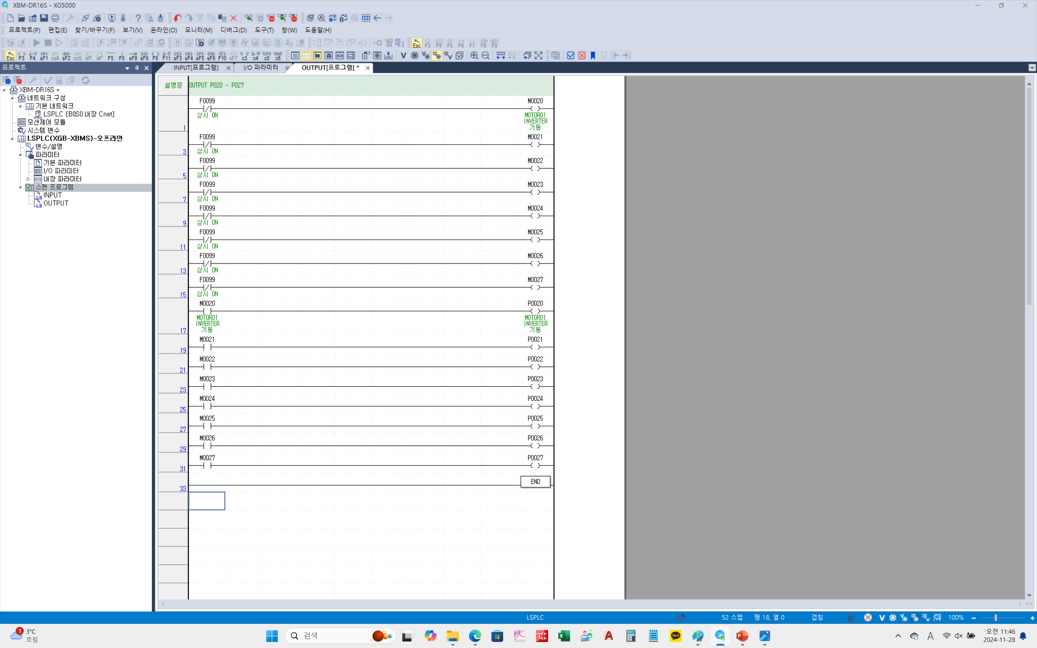Open the document tab list dropdown at right
Image resolution: width=1037 pixels, height=648 pixels.
tap(1032, 68)
